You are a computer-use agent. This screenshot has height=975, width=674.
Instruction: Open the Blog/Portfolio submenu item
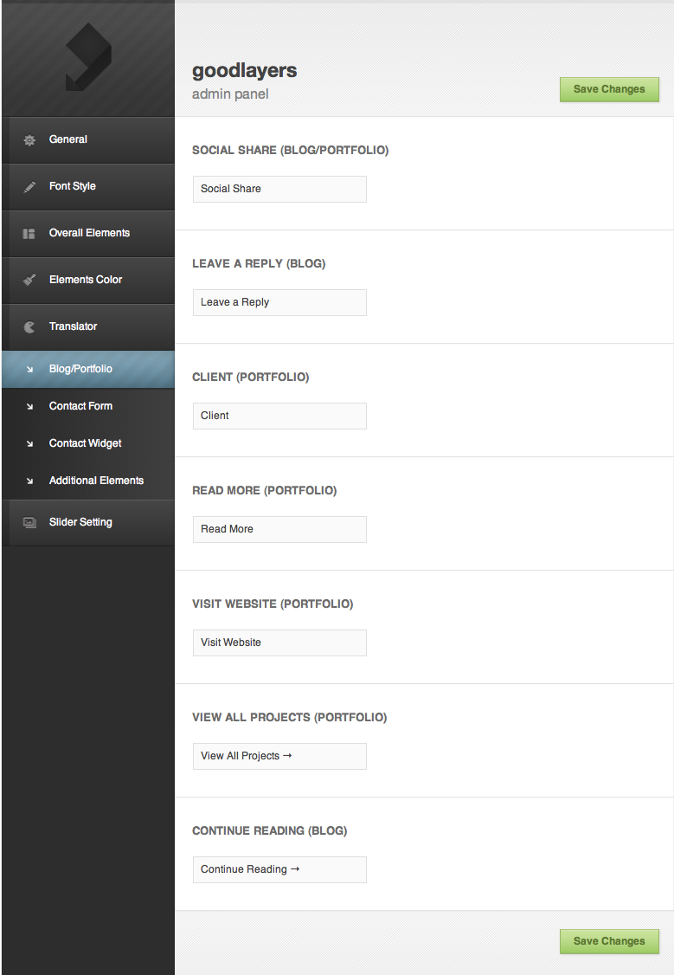point(80,369)
